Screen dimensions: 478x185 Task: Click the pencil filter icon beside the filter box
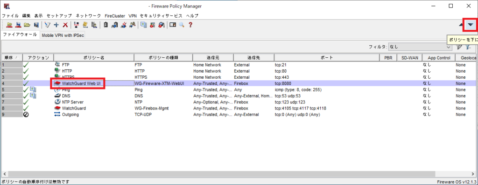(459, 47)
